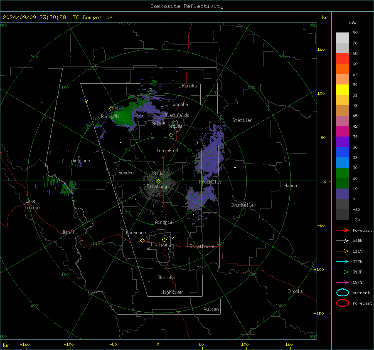Click the 60 dBZ red color swatch
The height and width of the screenshot is (350, 374).
(342, 59)
